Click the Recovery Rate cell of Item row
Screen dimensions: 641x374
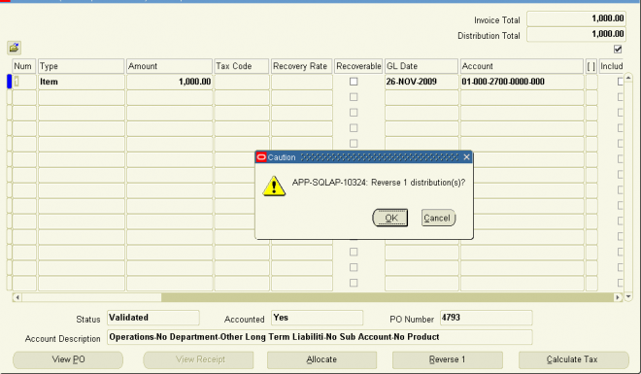click(302, 82)
